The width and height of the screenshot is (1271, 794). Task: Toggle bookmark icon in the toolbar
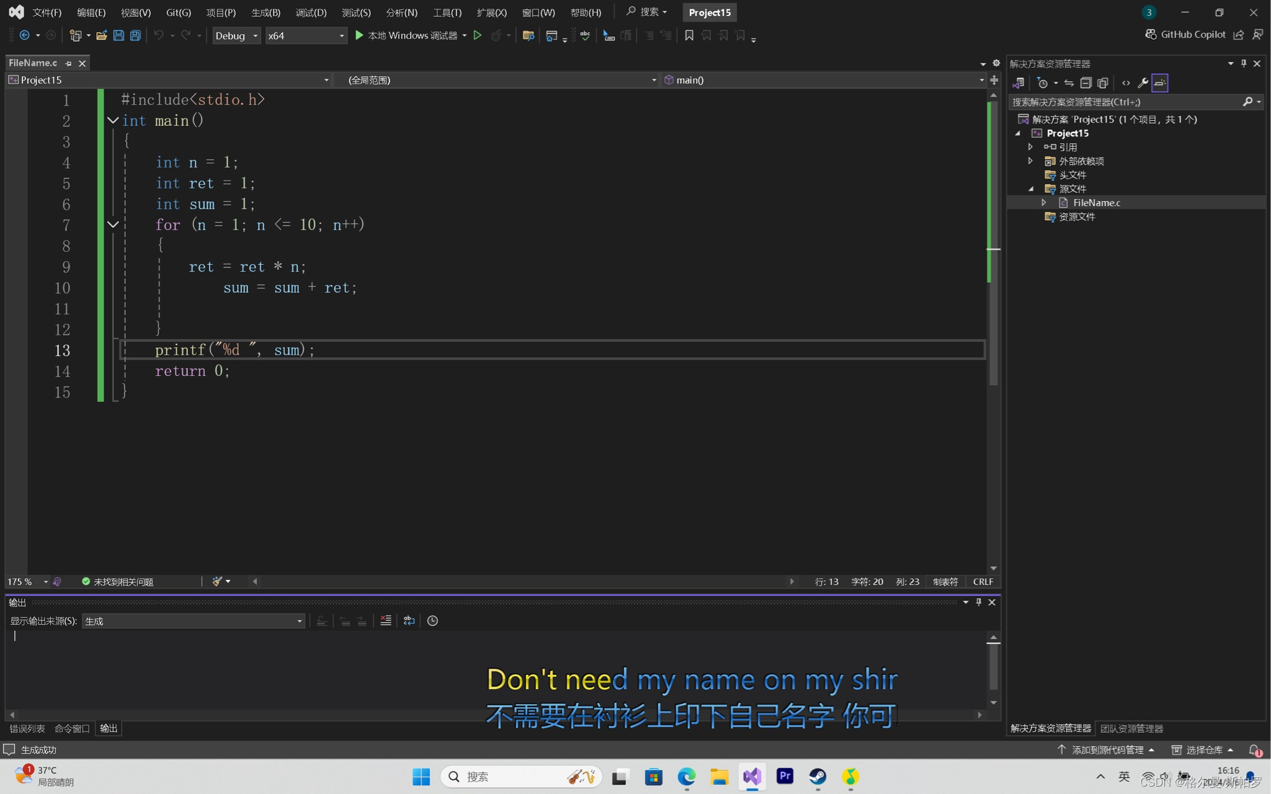coord(689,35)
